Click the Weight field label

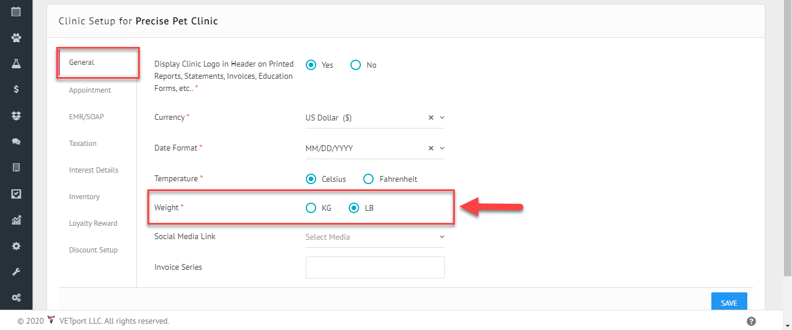click(167, 207)
